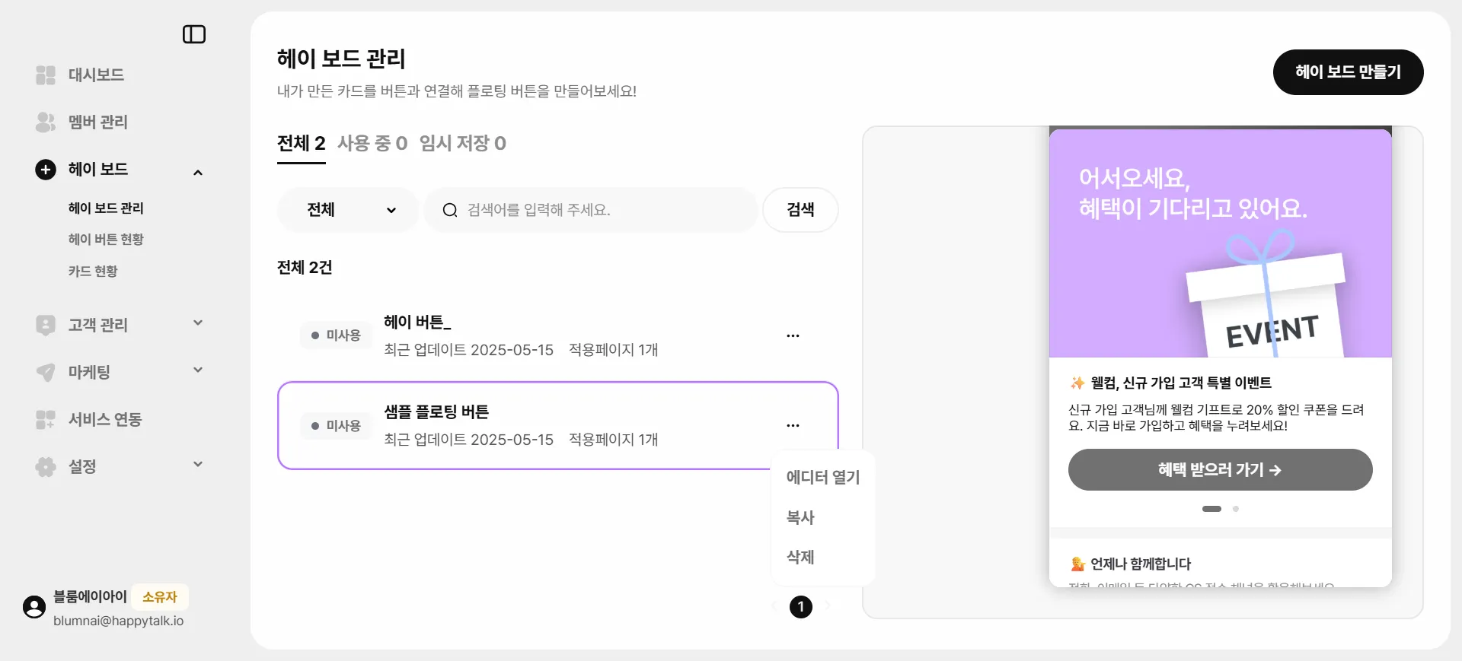Click the 대시보드 dashboard icon
The height and width of the screenshot is (661, 1462).
pyautogui.click(x=46, y=75)
